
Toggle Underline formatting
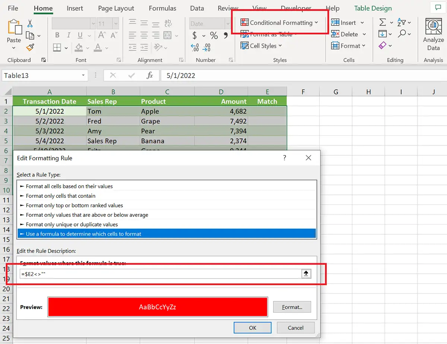[x=79, y=35]
